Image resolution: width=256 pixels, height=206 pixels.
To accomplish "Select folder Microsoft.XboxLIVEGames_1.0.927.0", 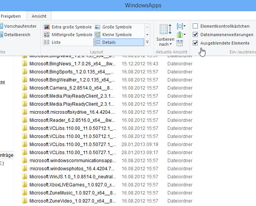I will 72,185.
